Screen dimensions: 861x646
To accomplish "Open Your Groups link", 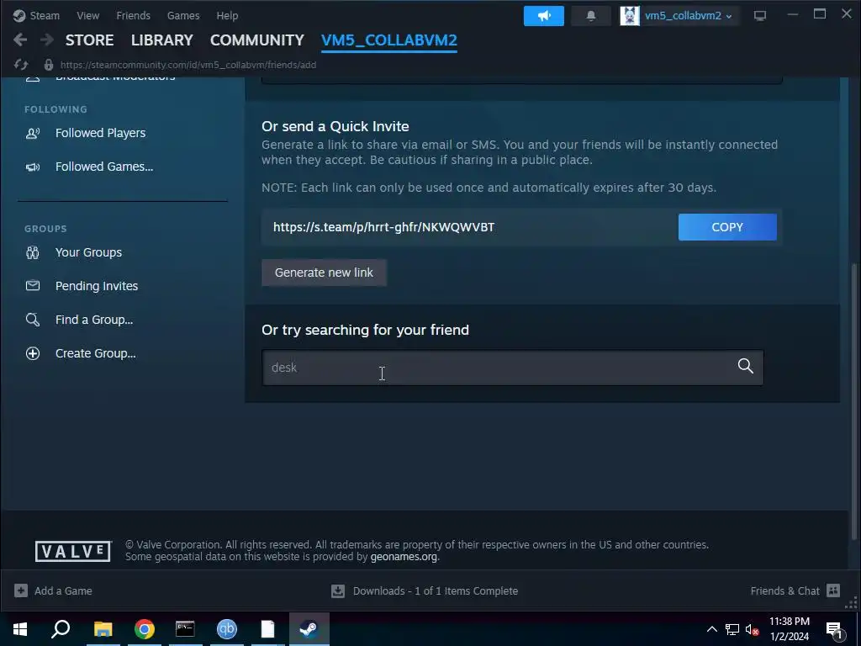I will coord(88,252).
